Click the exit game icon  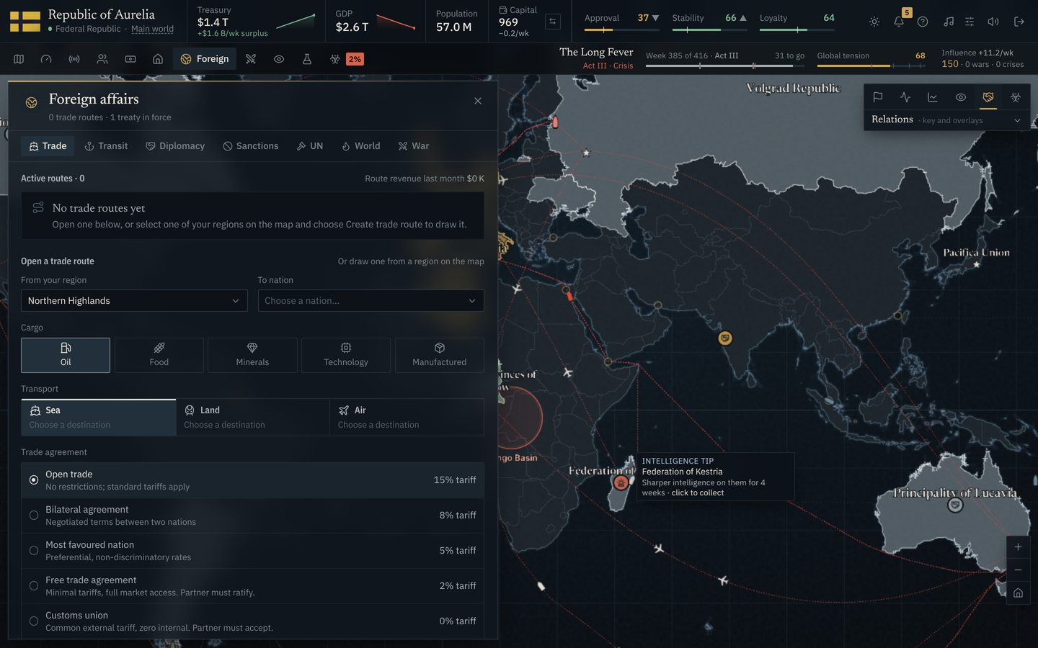(x=1019, y=22)
